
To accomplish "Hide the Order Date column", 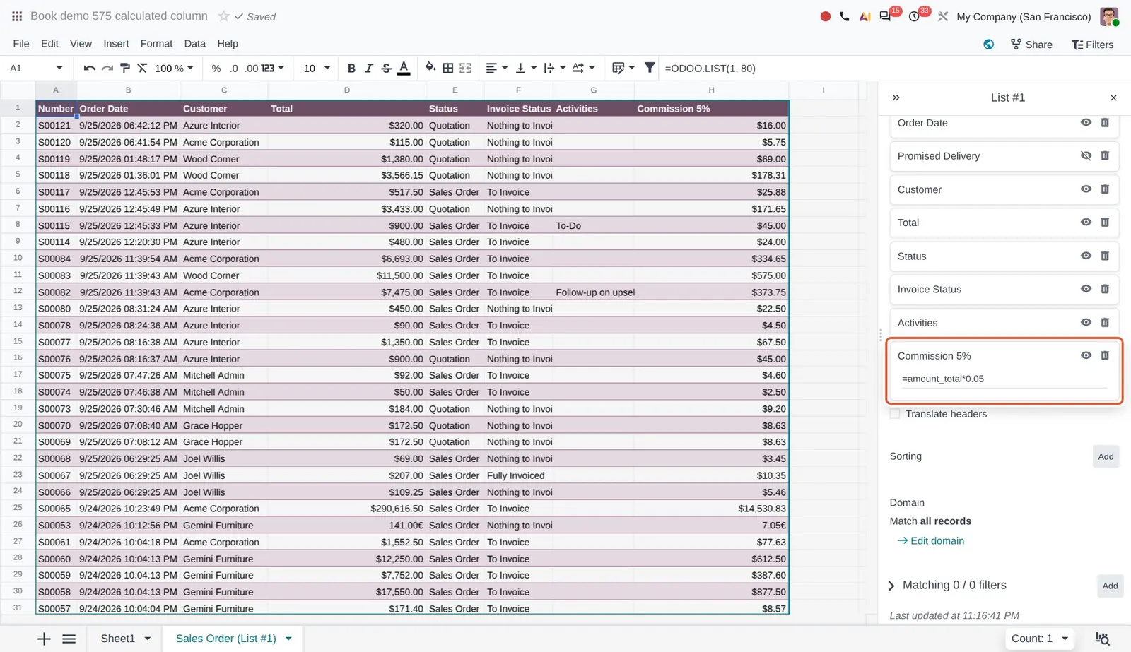I will tap(1086, 122).
